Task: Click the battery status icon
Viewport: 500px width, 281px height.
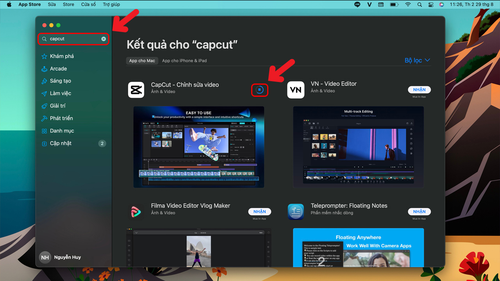Action: (x=394, y=4)
